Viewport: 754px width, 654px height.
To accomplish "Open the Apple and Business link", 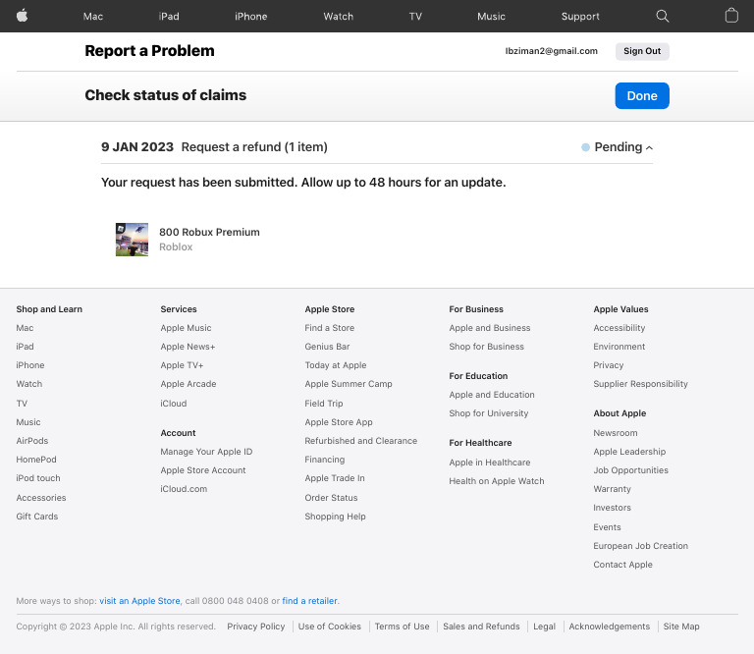I will coord(490,328).
